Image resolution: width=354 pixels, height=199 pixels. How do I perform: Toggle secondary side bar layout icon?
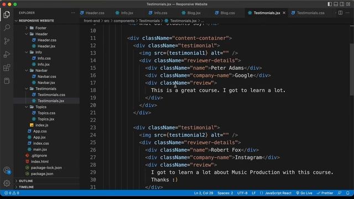342,4
